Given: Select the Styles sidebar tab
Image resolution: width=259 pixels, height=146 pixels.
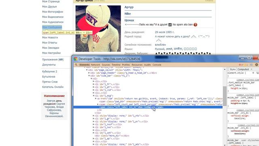Looking at the screenshot, I should point(232,69).
